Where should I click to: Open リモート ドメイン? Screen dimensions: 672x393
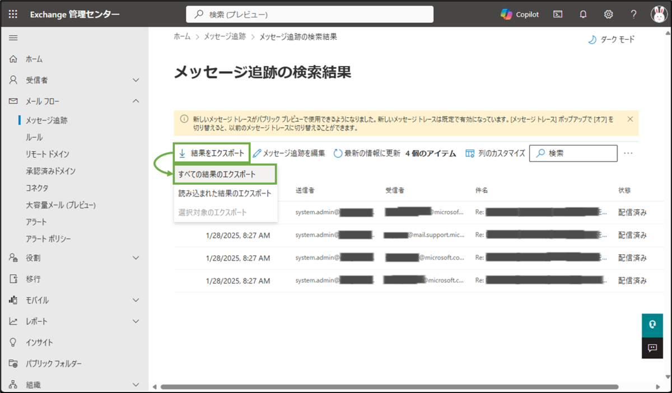tap(48, 154)
